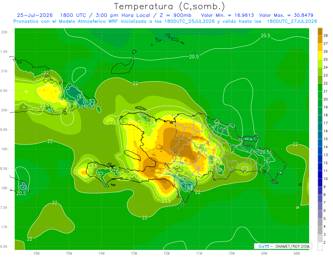Click the '69W' longitude axis label
The height and width of the screenshot is (257, 333).
tap(264, 253)
